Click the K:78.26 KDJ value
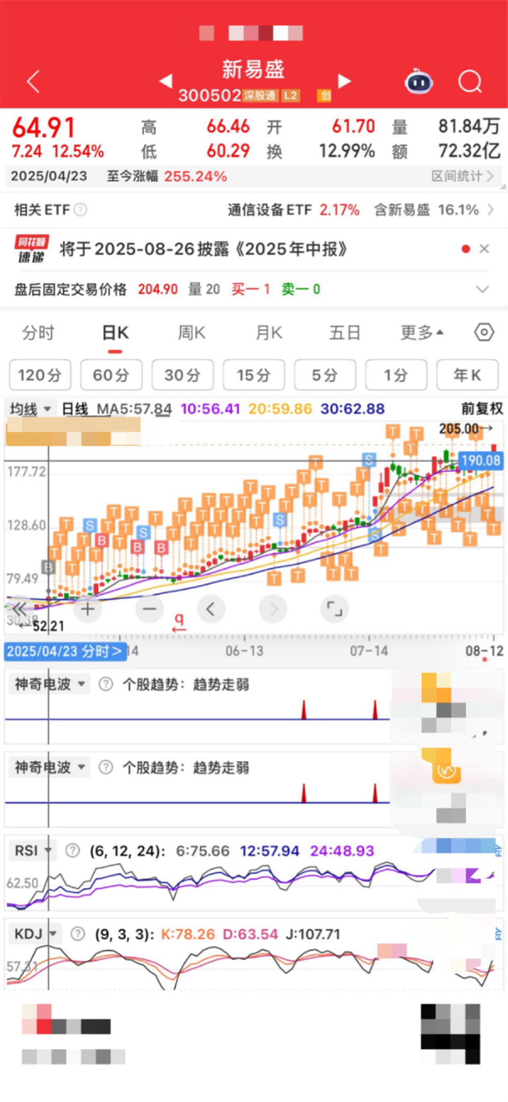 tap(189, 934)
